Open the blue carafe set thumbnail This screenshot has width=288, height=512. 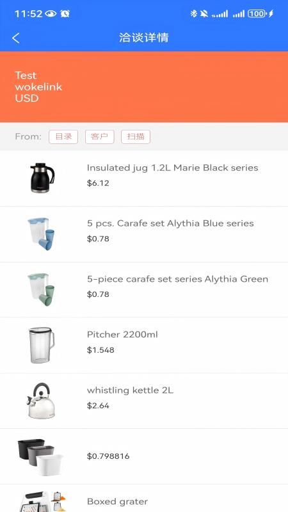coord(41,234)
